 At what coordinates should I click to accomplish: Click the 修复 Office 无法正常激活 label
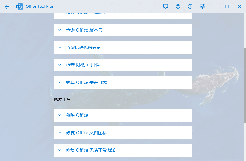(91, 150)
